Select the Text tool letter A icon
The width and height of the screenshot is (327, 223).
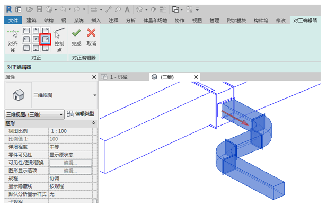[127, 10]
